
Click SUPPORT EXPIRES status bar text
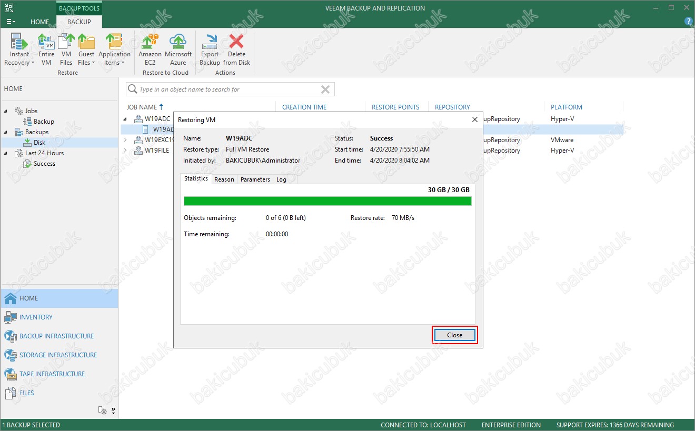(x=615, y=425)
